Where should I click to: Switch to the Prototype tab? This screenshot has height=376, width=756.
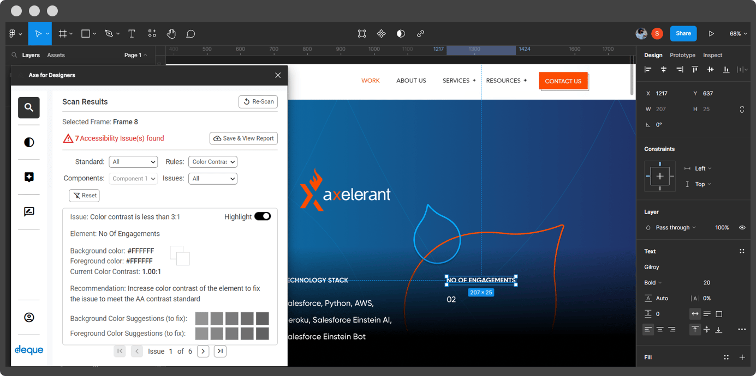click(682, 55)
